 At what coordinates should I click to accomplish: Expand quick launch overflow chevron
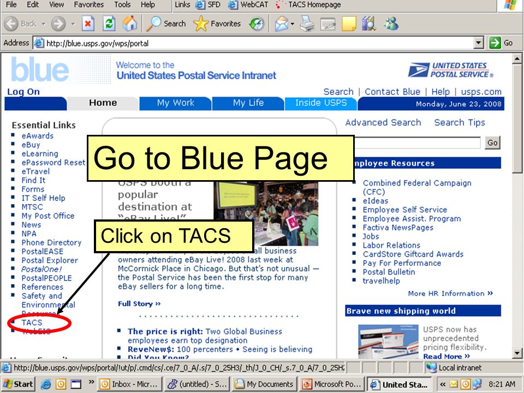tap(91, 382)
